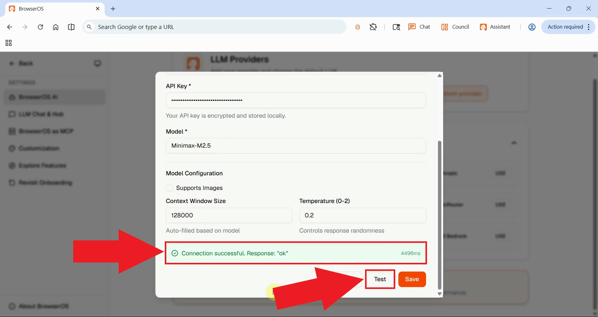The image size is (598, 317).
Task: Enable the Supports Images checkbox
Action: (169, 188)
